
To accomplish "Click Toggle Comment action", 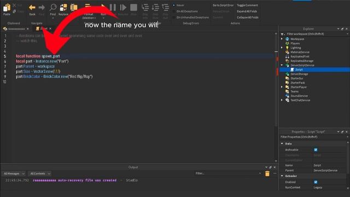I will pyautogui.click(x=247, y=5).
